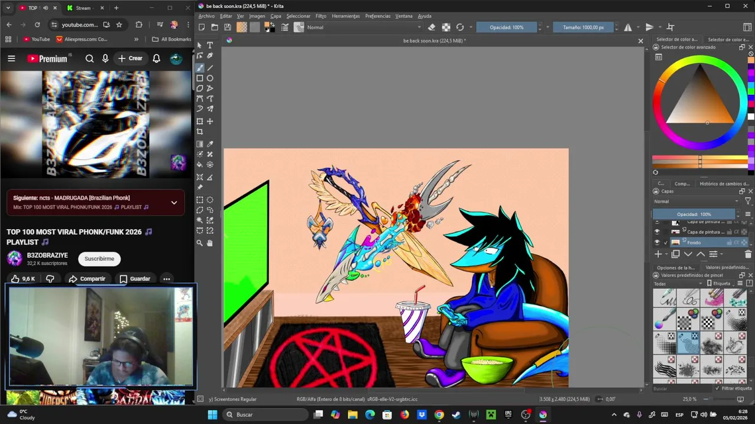Select the Rectangle shape tool
755x424 pixels.
click(x=200, y=78)
